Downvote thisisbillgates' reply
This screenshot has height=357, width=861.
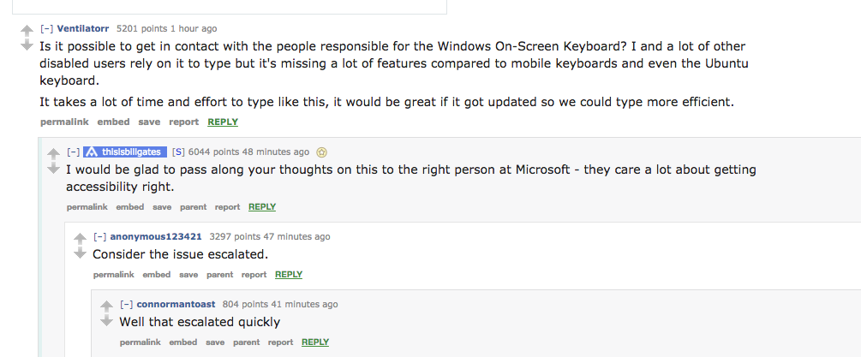point(53,169)
